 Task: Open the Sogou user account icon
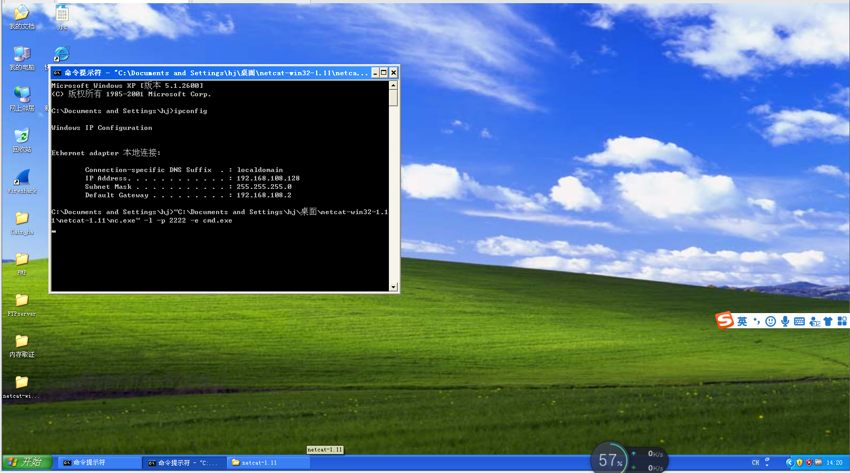coord(815,321)
